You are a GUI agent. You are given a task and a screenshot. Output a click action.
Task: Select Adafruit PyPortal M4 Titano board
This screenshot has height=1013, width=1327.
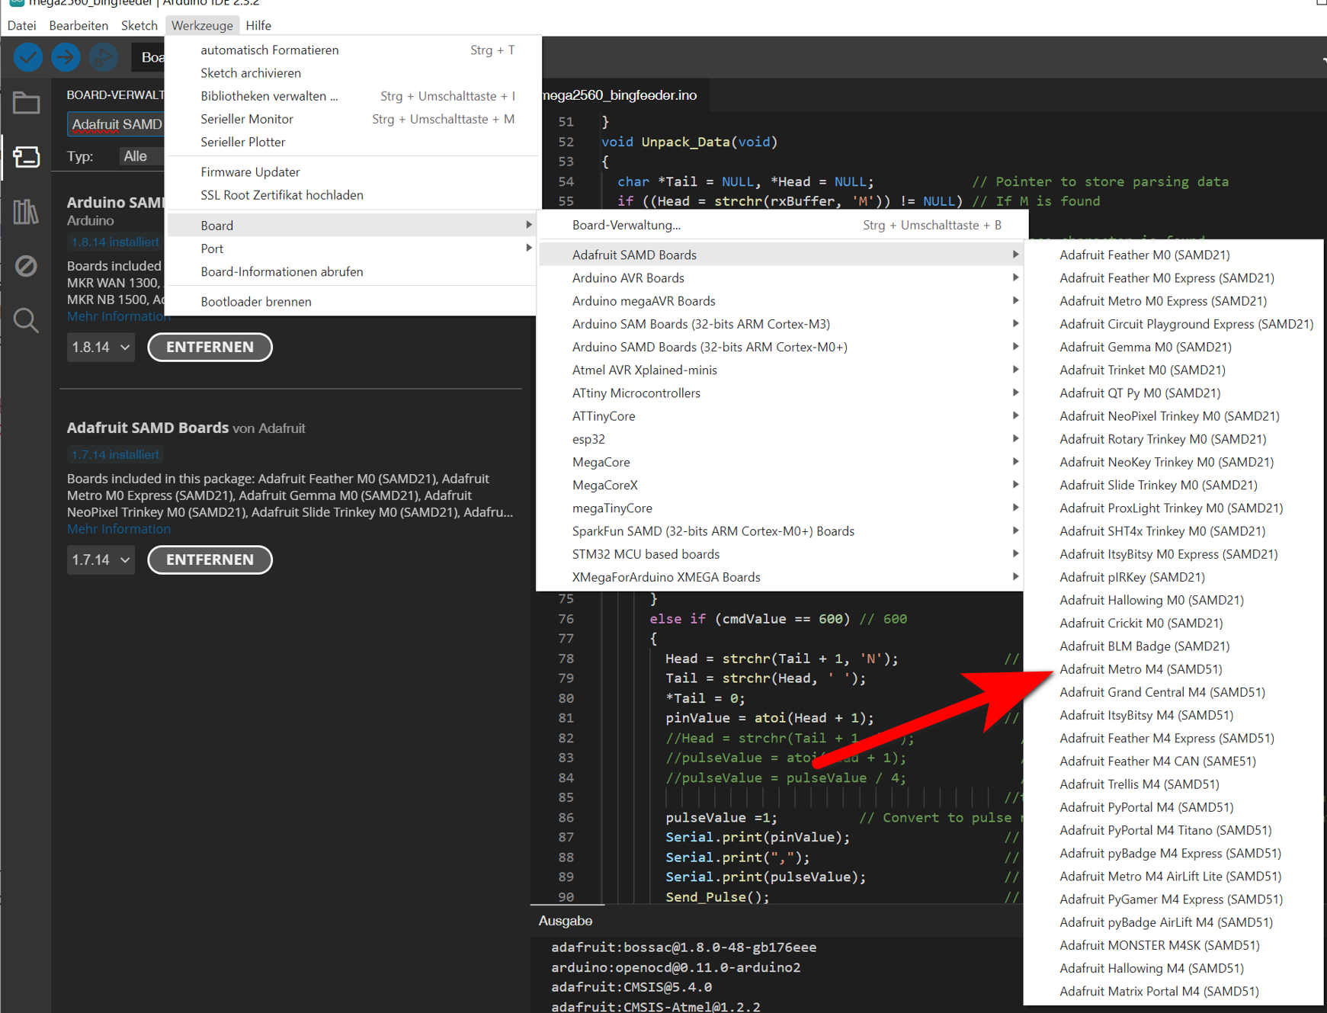(1174, 830)
